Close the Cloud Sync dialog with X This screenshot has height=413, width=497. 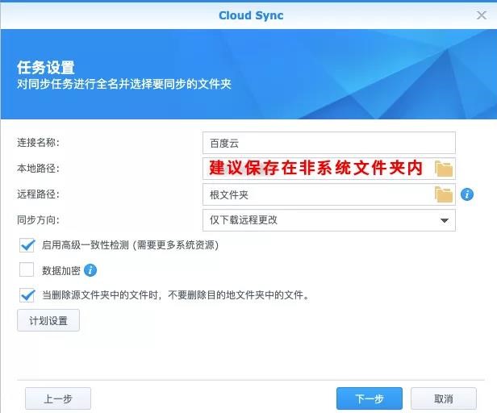pyautogui.click(x=482, y=15)
